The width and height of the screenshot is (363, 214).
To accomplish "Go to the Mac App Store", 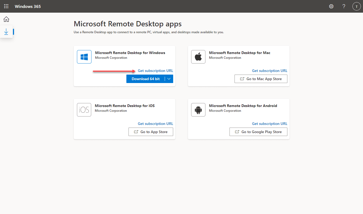I will [261, 79].
